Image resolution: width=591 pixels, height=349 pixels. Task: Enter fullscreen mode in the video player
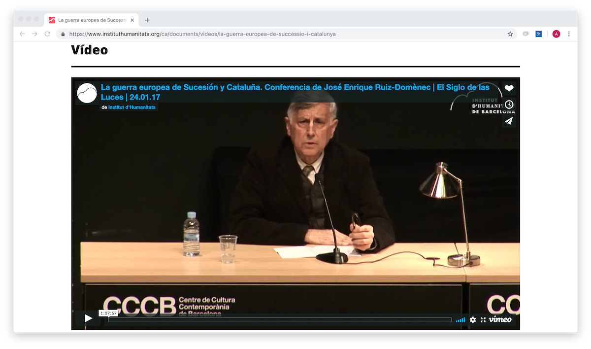coord(483,319)
